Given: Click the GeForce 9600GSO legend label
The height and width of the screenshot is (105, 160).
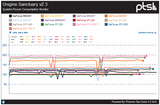Looking at the screenshot, I should coord(55,20).
